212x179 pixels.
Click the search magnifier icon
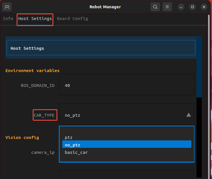coord(155,7)
